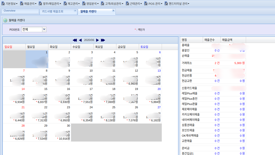The image size is (275, 155).
Task: Select calendar day 20
Action: (150, 96)
